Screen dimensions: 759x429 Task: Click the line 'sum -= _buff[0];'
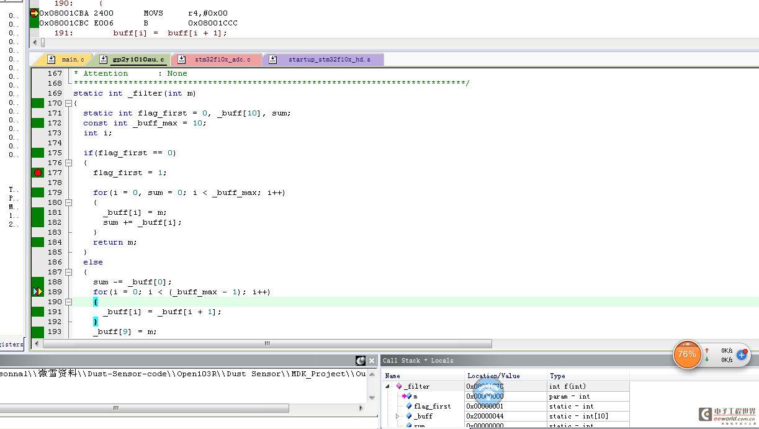tap(132, 282)
